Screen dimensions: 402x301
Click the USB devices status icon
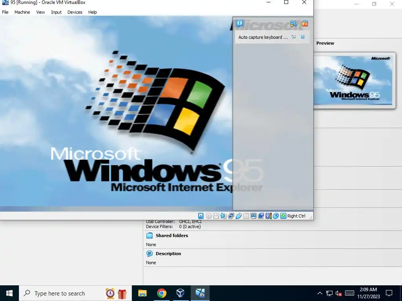pyautogui.click(x=238, y=216)
